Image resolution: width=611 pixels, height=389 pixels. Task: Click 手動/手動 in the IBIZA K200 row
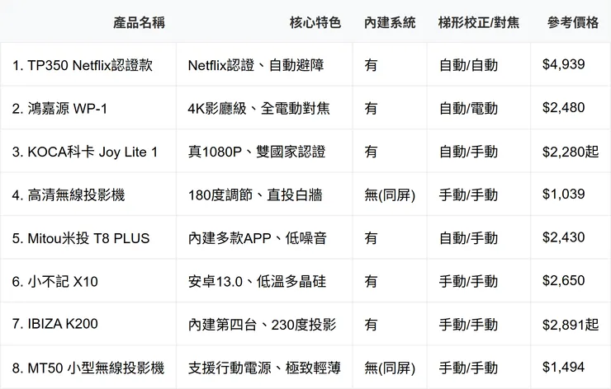(468, 325)
